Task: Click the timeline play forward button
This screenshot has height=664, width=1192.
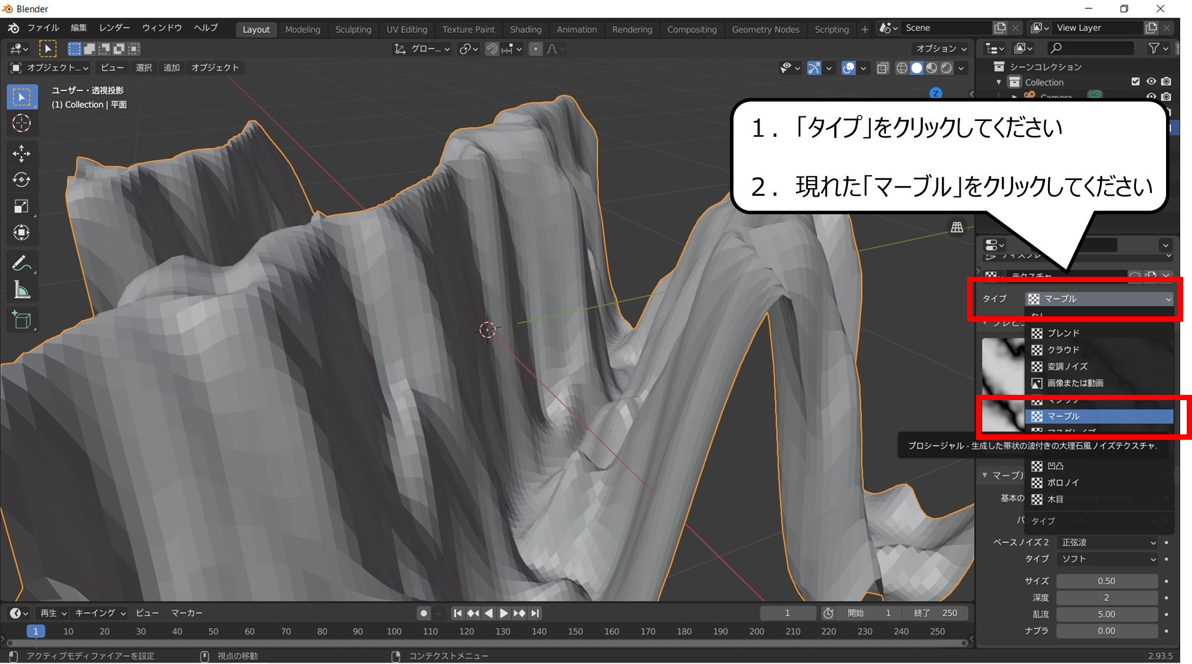Action: tap(503, 613)
